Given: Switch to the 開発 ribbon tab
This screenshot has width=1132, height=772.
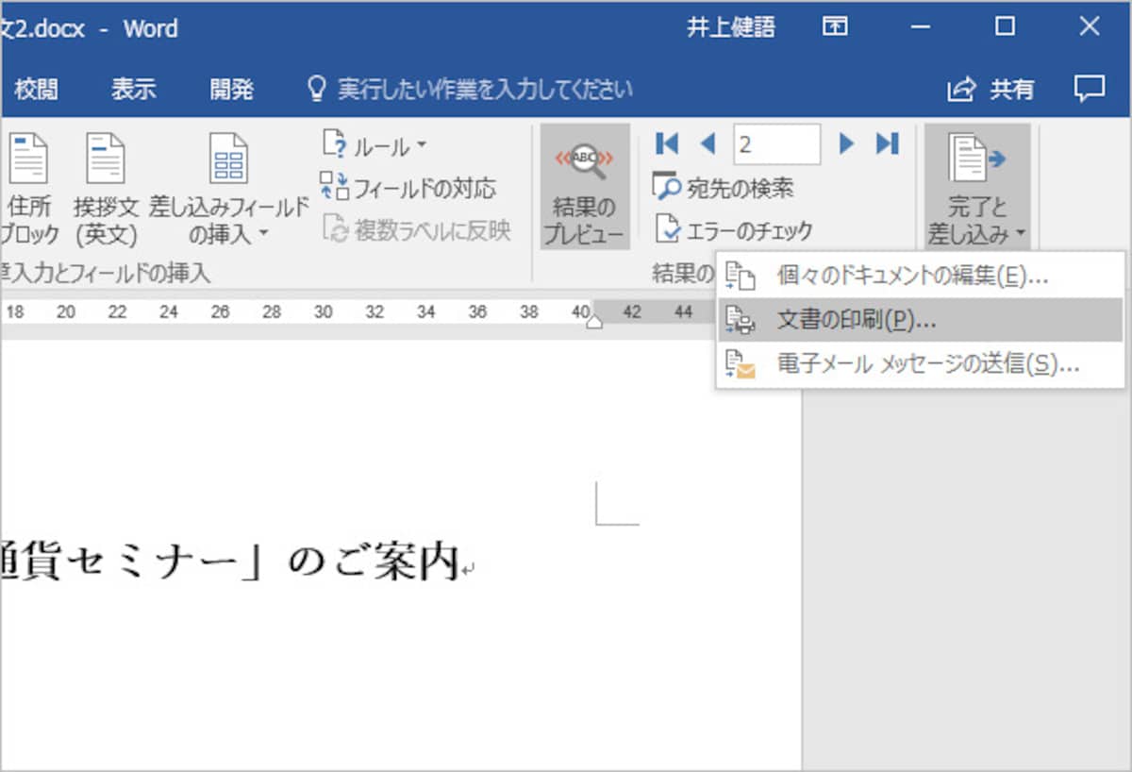Looking at the screenshot, I should click(231, 90).
